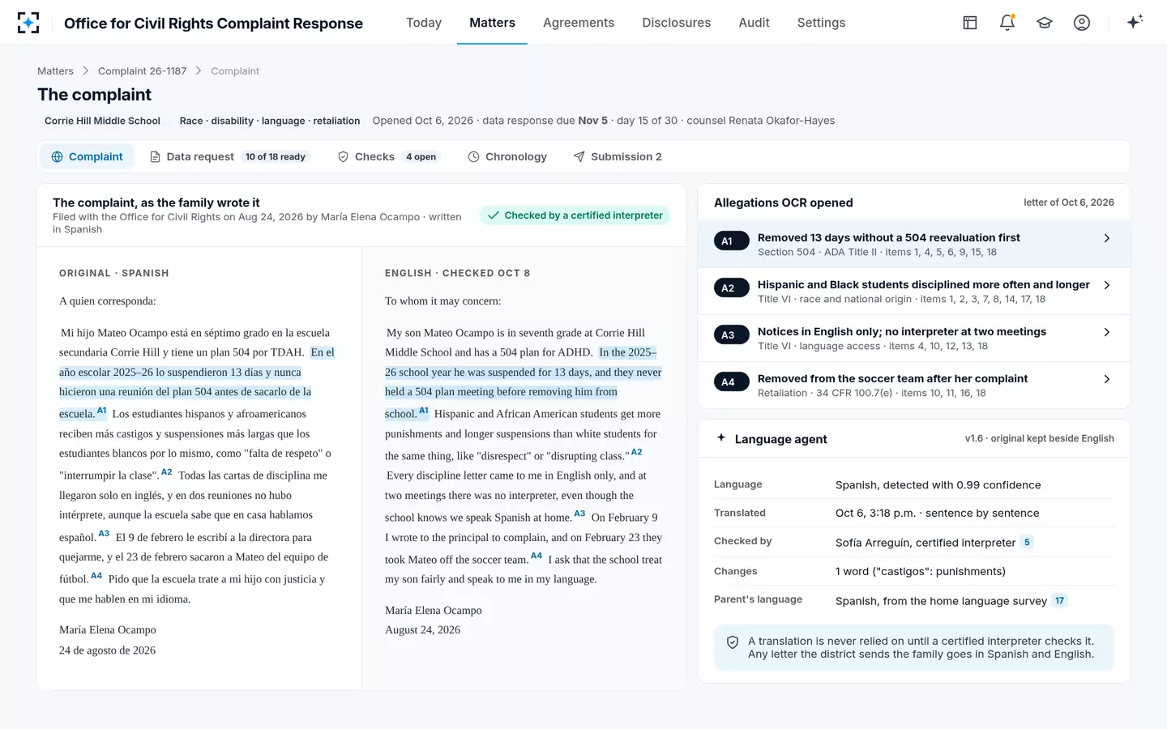Image resolution: width=1167 pixels, height=729 pixels.
Task: Expand the soccer team removal allegation chevron
Action: tap(1107, 379)
